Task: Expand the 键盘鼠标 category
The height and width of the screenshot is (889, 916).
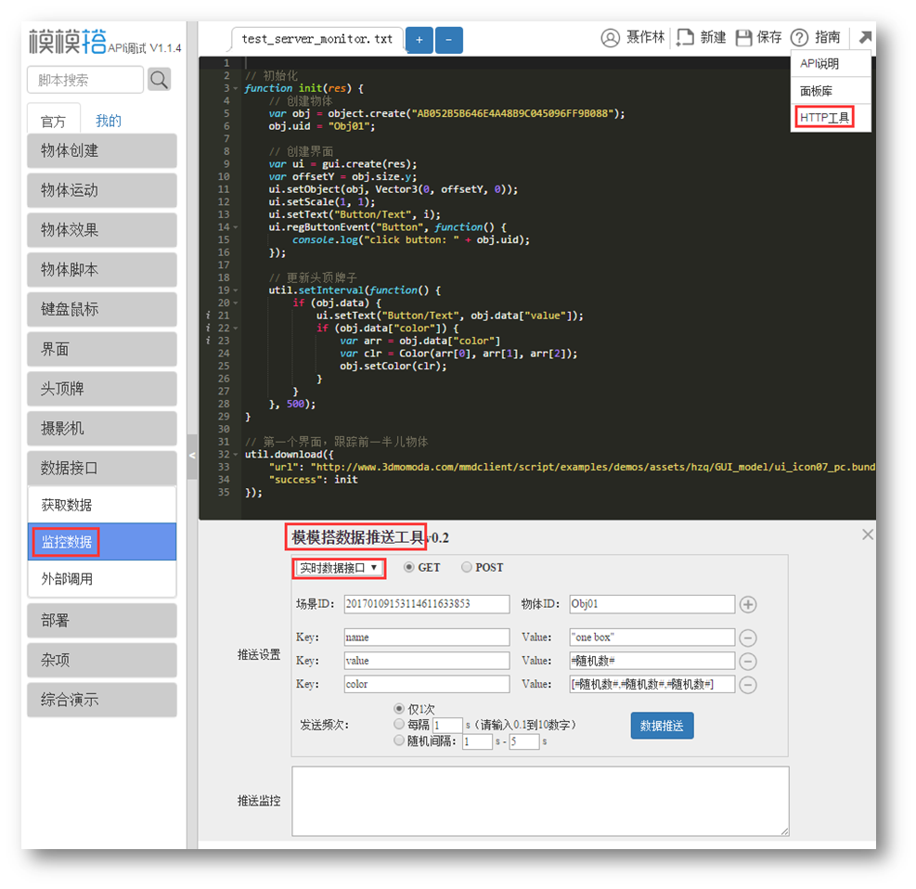Action: click(x=102, y=310)
